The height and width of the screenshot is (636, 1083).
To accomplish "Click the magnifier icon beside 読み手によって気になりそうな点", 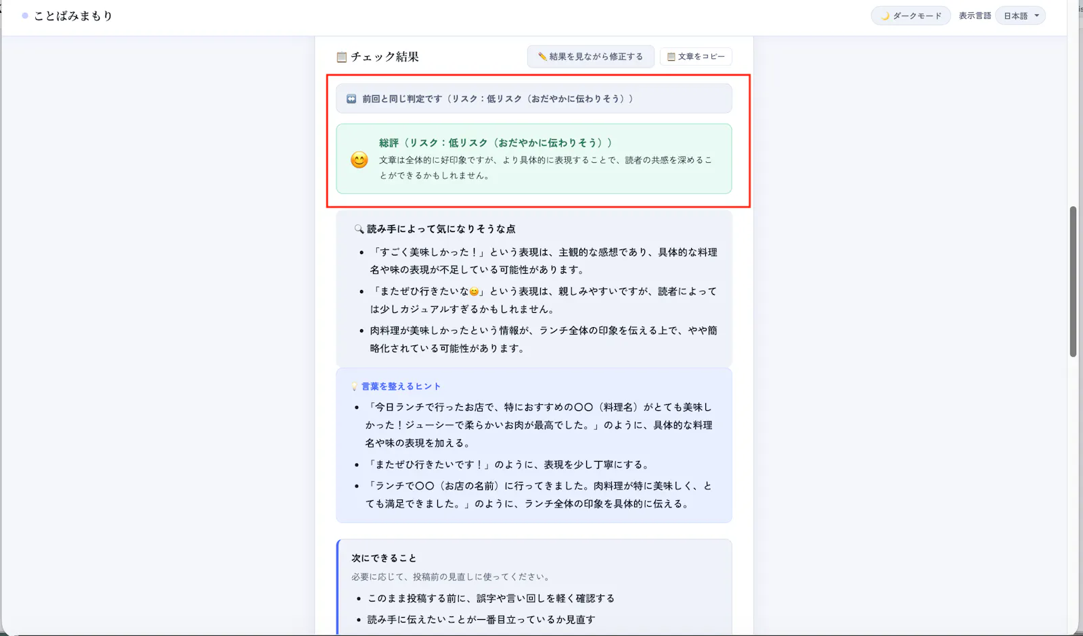I will tap(359, 229).
